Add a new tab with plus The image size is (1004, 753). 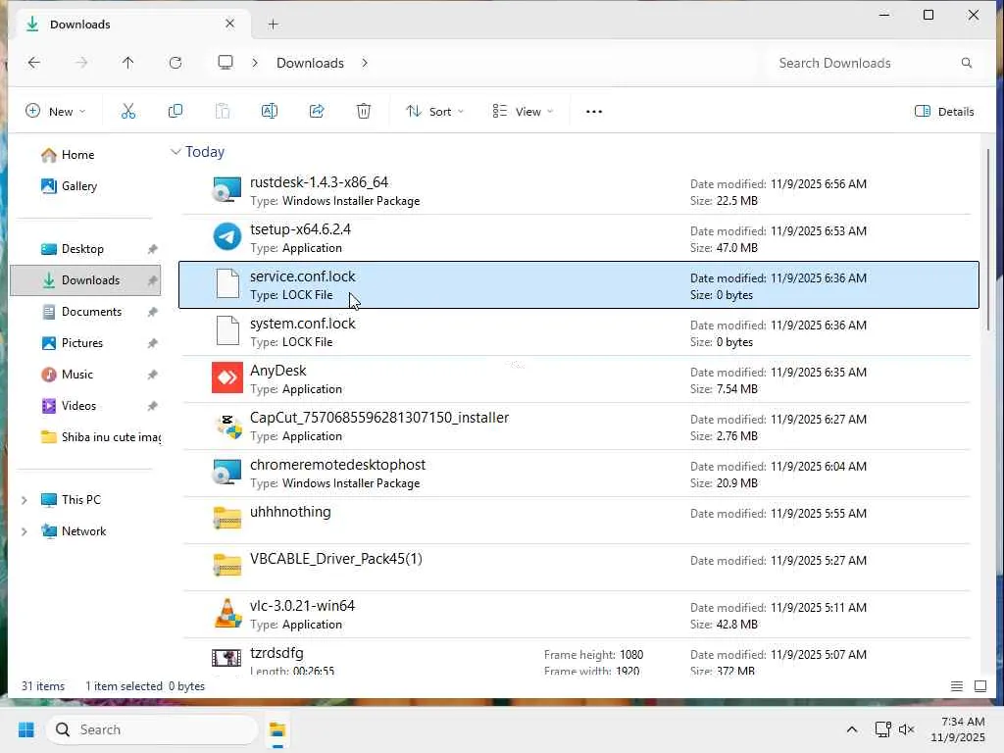[x=273, y=25]
